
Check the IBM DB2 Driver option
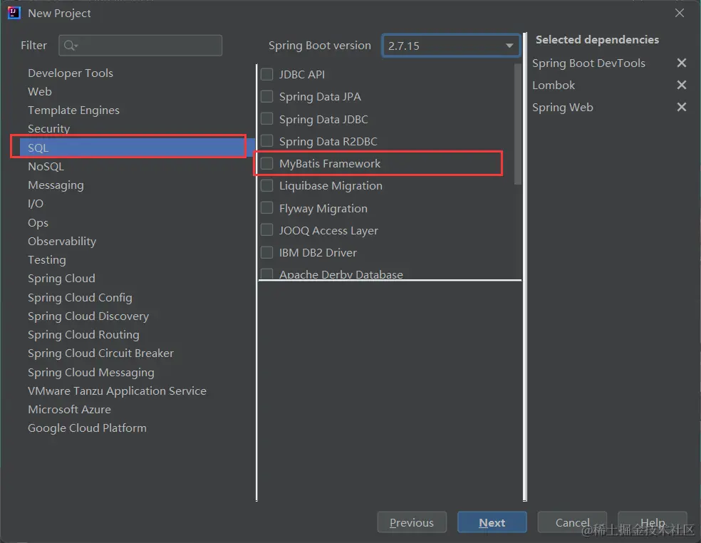pos(267,252)
